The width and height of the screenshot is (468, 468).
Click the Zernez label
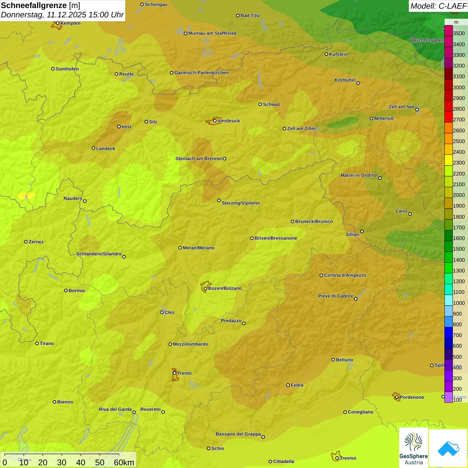pos(36,242)
